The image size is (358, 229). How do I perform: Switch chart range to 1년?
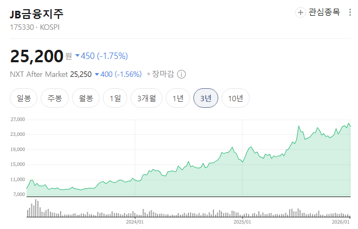pyautogui.click(x=178, y=99)
